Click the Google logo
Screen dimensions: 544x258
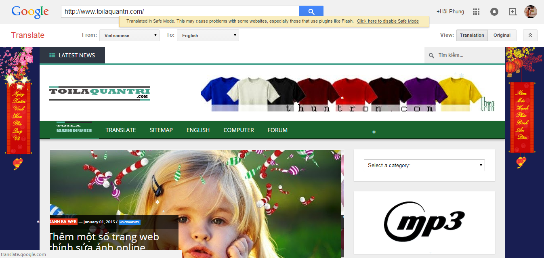pyautogui.click(x=30, y=12)
